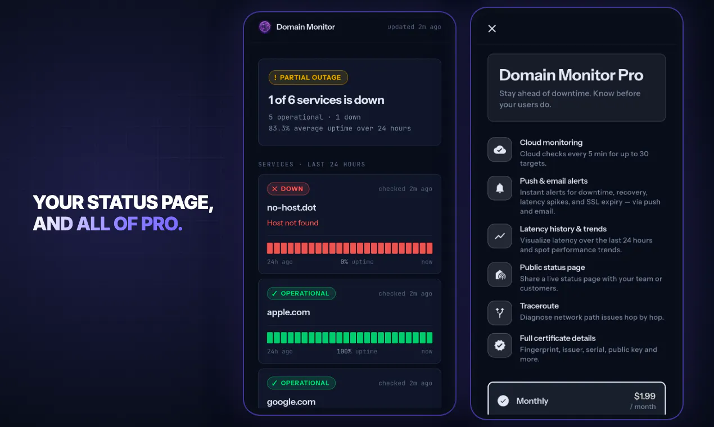
Task: Click the 'Push & email alerts' feature title
Action: (x=554, y=181)
